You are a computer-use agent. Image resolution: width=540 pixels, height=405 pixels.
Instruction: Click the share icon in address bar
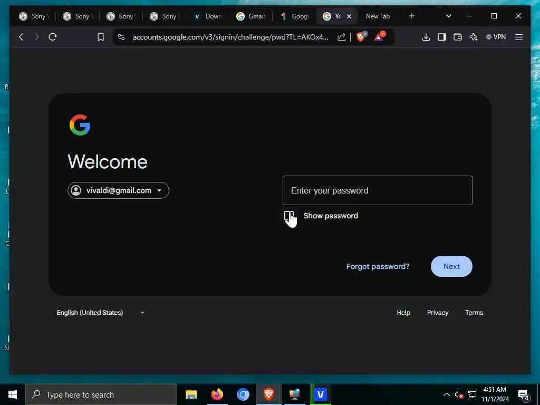[341, 37]
